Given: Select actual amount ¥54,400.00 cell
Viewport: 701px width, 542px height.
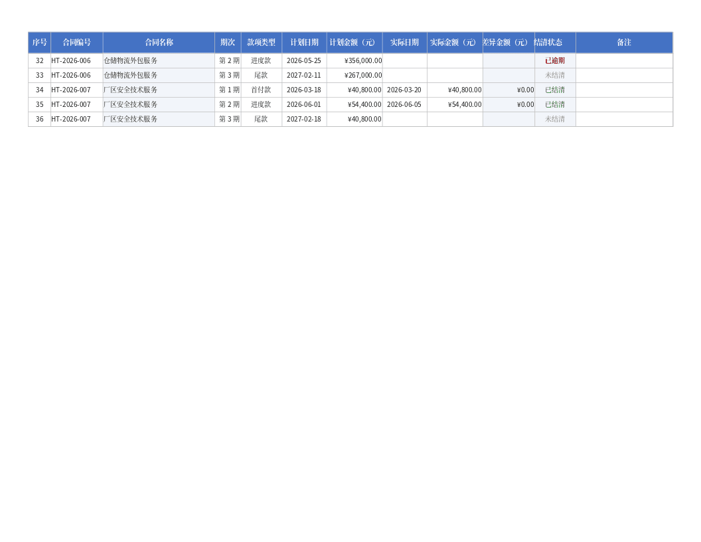Looking at the screenshot, I should (x=455, y=105).
